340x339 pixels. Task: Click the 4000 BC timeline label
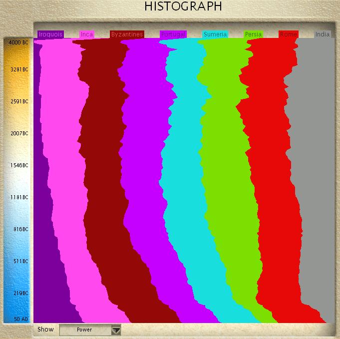18,42
